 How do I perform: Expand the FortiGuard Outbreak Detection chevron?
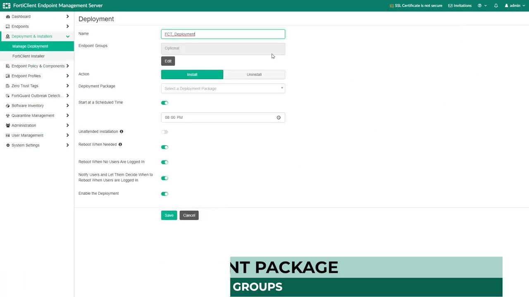tap(67, 96)
